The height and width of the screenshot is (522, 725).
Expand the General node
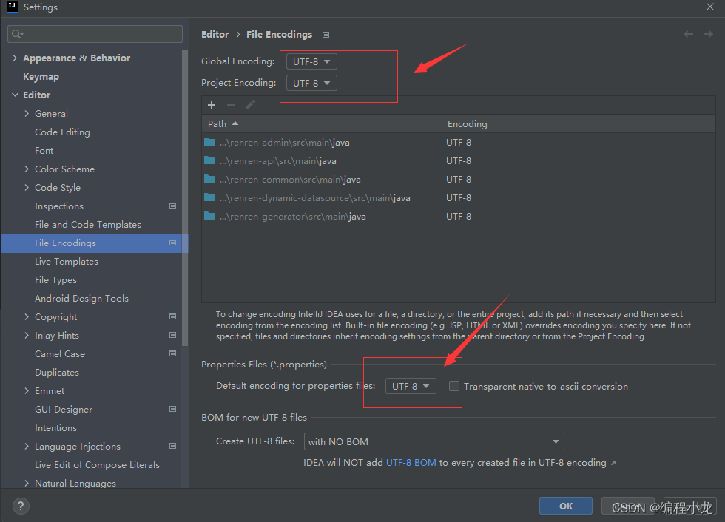tap(27, 113)
